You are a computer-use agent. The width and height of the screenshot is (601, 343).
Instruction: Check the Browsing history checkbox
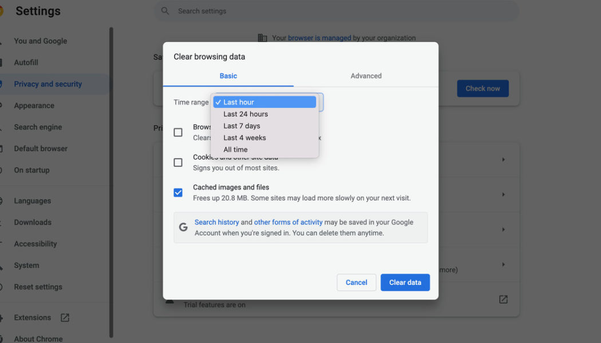point(178,132)
